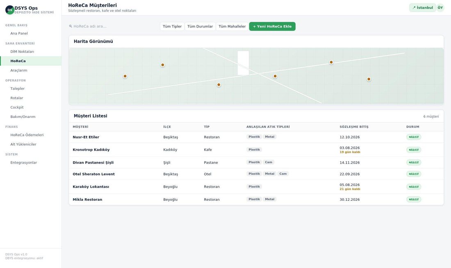Click the HoReCa adı ara search field
The width and height of the screenshot is (451, 268).
tap(113, 27)
